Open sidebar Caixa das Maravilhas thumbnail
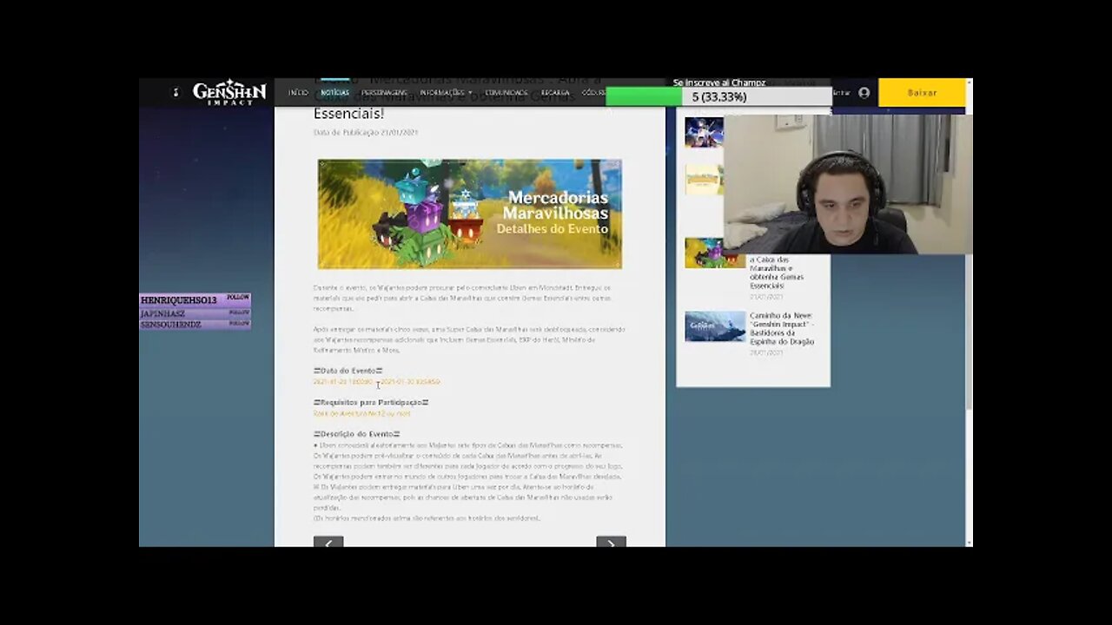Screen dimensions: 1112x625 point(715,253)
